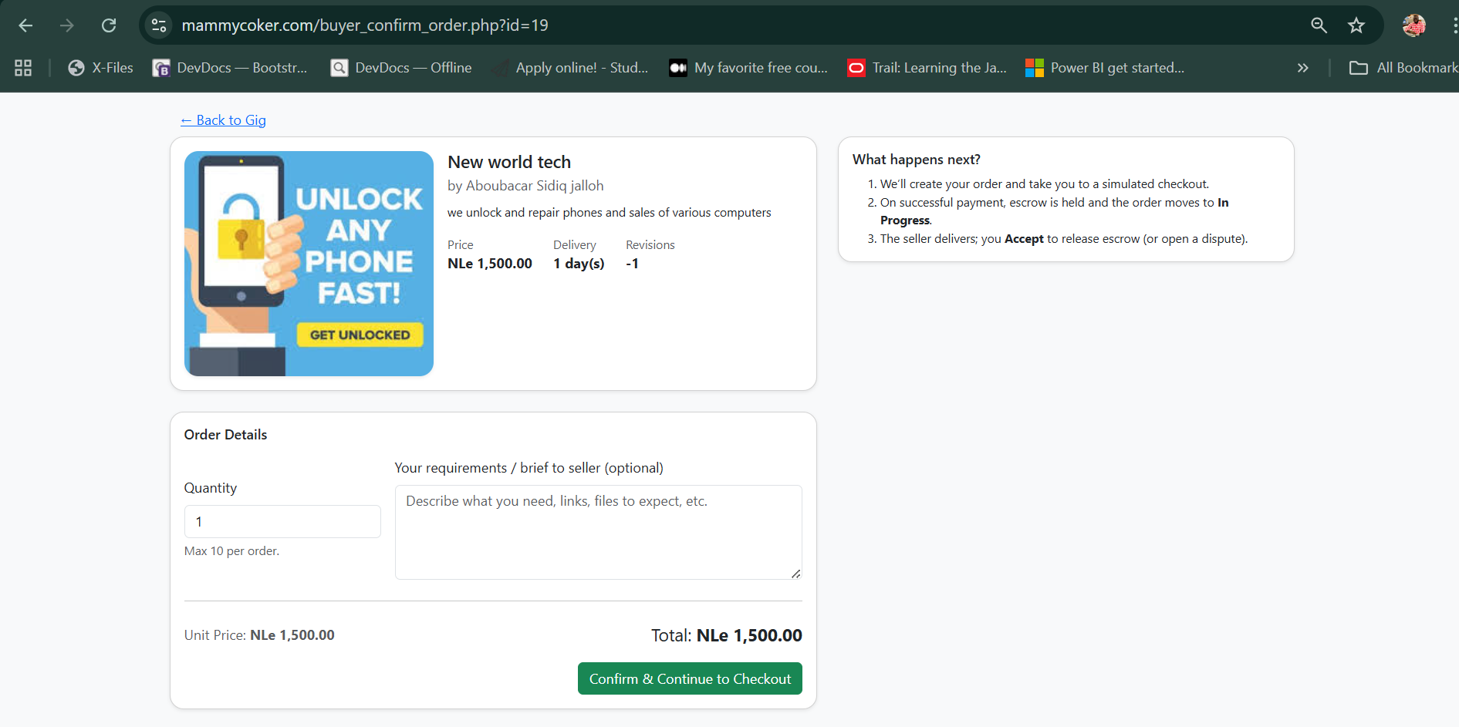Image resolution: width=1459 pixels, height=727 pixels.
Task: Click the address bar URL
Action: pyautogui.click(x=364, y=25)
